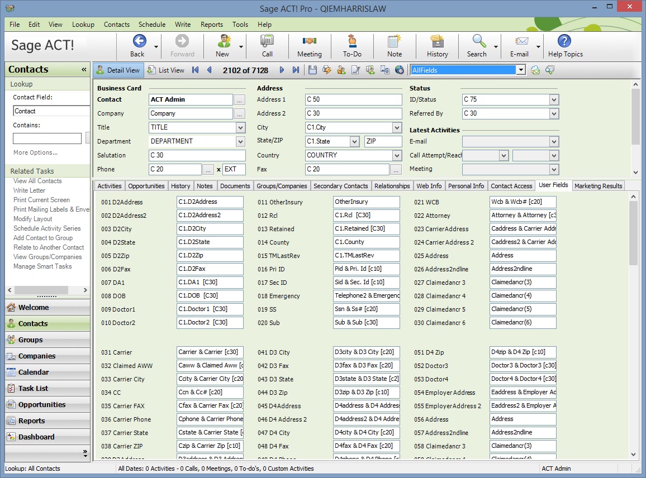
Task: Open the AllFields layout dropdown
Action: point(521,70)
